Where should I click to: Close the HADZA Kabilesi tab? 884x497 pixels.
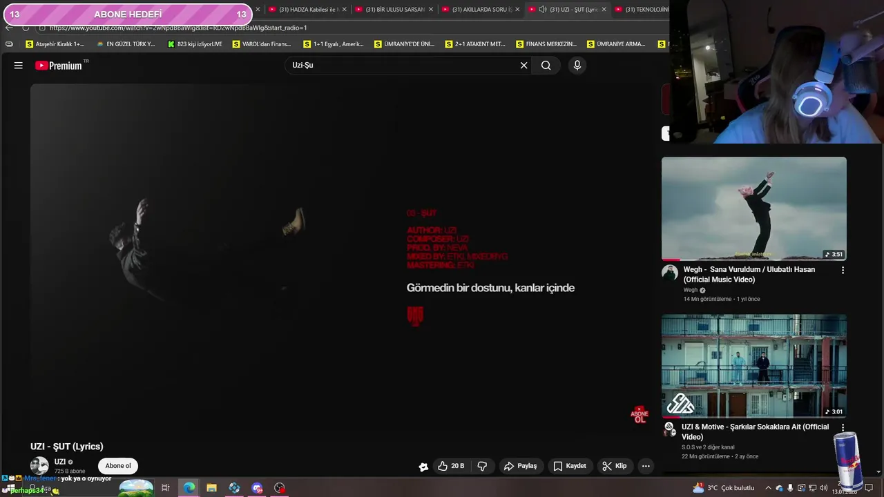345,10
